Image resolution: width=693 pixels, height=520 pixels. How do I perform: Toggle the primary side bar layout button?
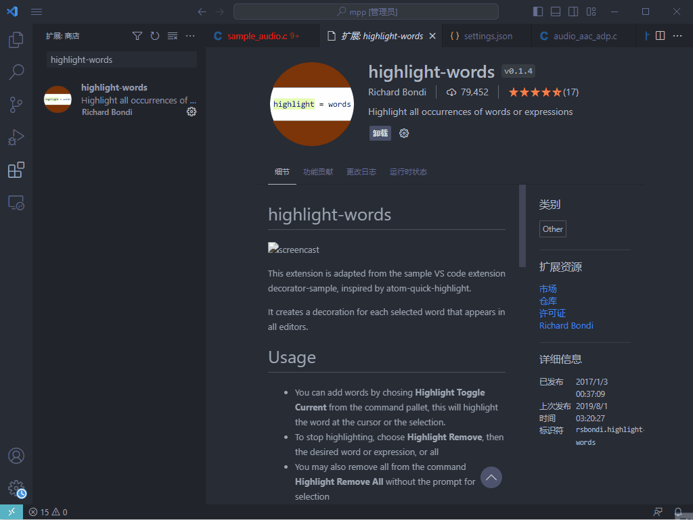tap(538, 11)
